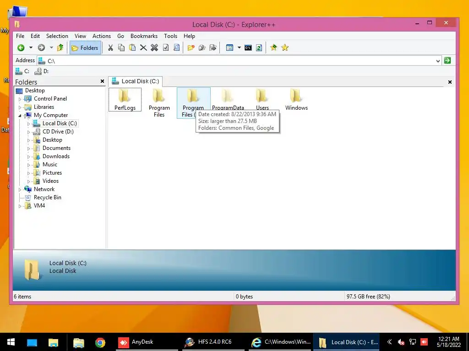Select the Local Disk (C:) tab

(x=136, y=81)
